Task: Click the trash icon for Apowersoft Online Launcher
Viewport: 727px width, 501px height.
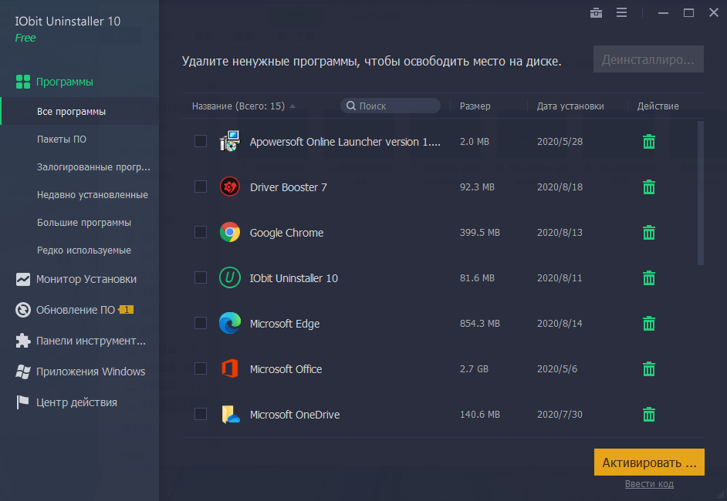Action: 648,142
